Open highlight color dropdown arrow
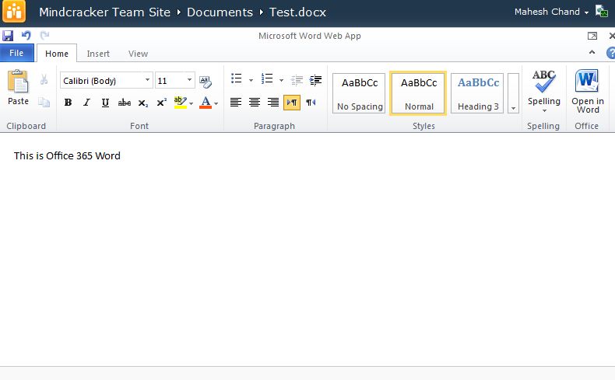 (191, 103)
